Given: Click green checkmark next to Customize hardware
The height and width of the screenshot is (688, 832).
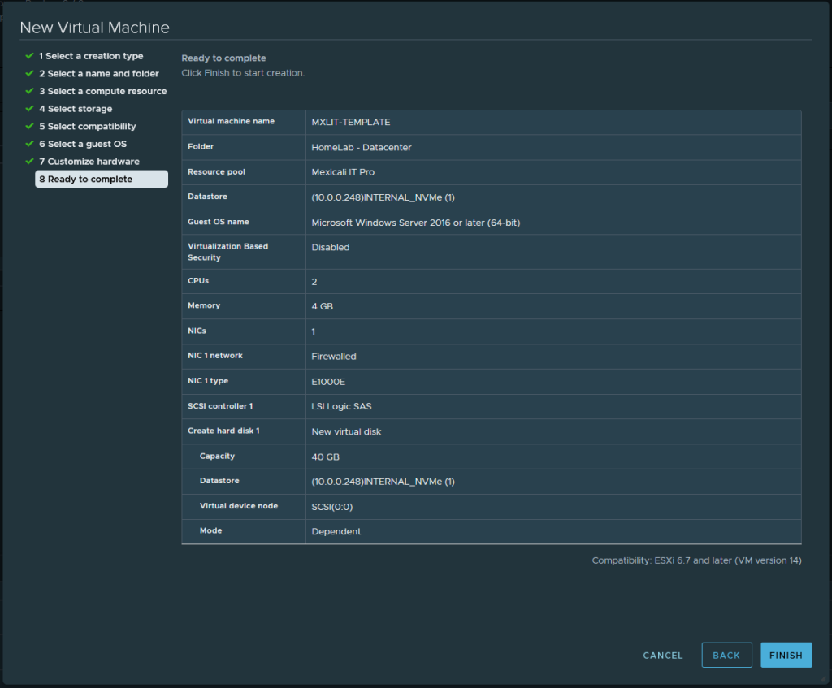Looking at the screenshot, I should [x=29, y=162].
